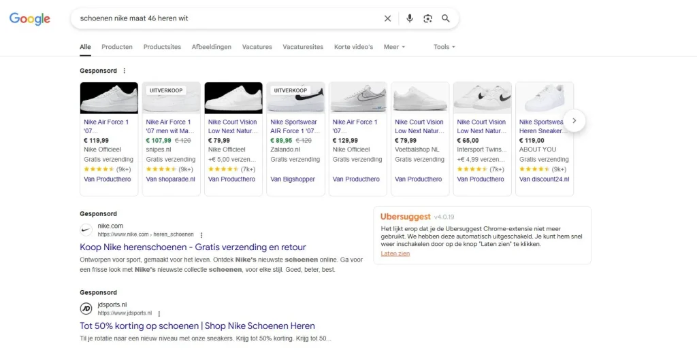
Task: Open the Korte video's tab
Action: [353, 47]
